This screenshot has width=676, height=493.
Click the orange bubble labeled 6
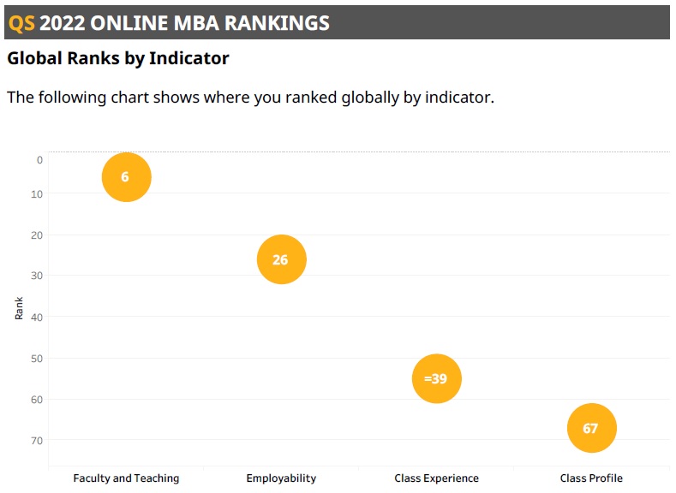point(126,177)
